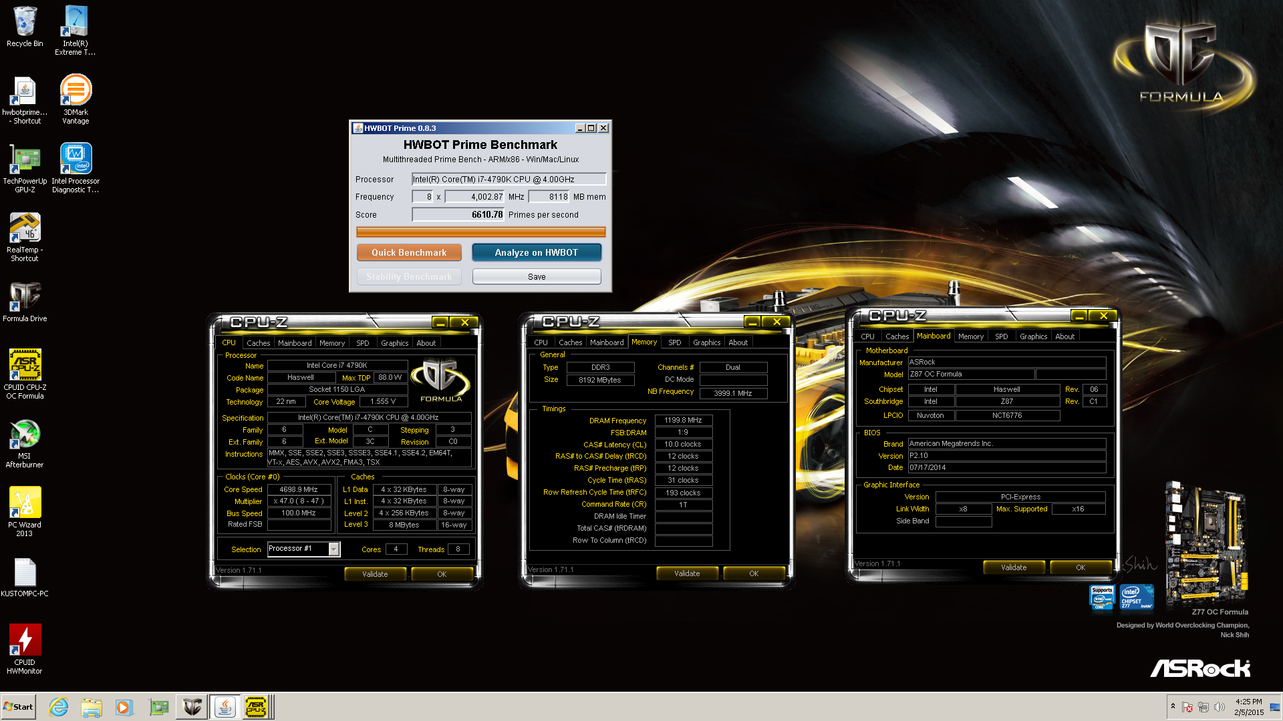Click GPU-Z taskbar icon
Image resolution: width=1283 pixels, height=721 pixels.
[x=158, y=707]
